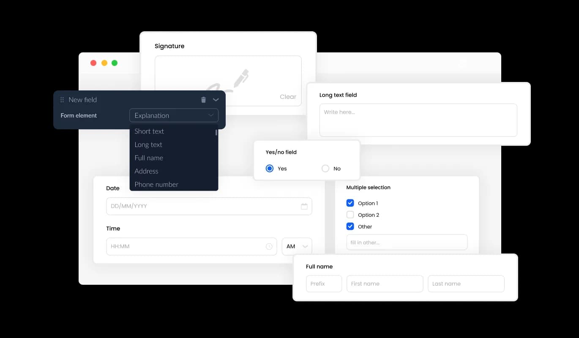Open the AM/PM dropdown
The image size is (579, 338).
point(297,246)
